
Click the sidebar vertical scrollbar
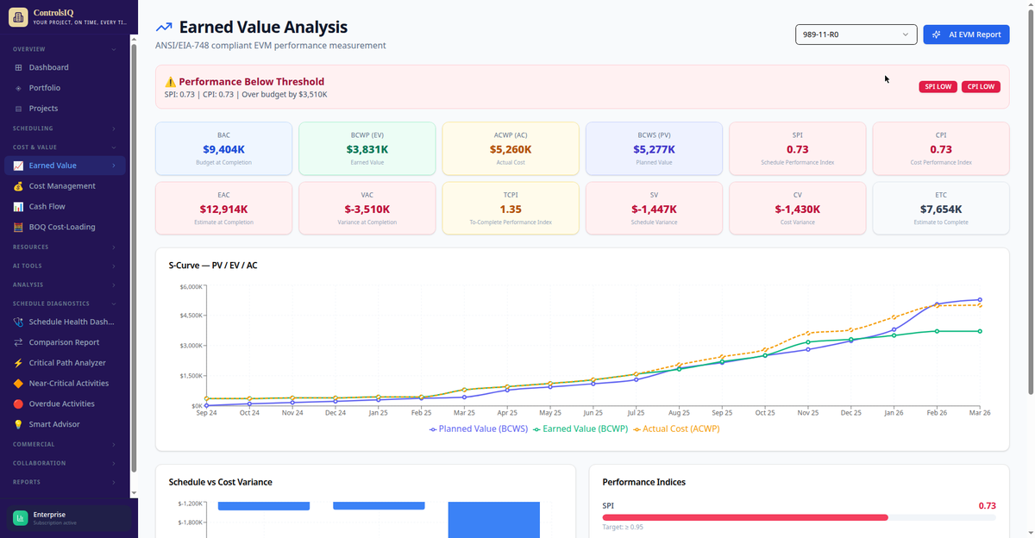(x=134, y=259)
